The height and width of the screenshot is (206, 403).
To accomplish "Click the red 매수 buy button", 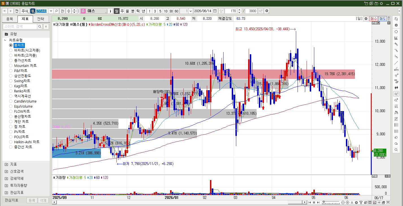I will [374, 19].
